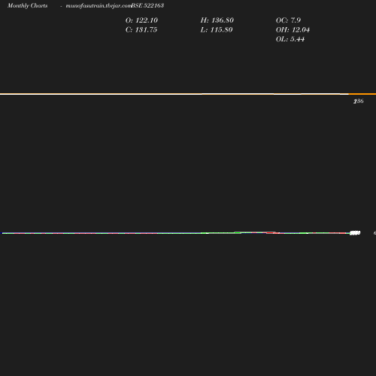Click the 'OL: 5.44' reading
The height and width of the screenshot is (376, 376).
pyautogui.click(x=290, y=39)
